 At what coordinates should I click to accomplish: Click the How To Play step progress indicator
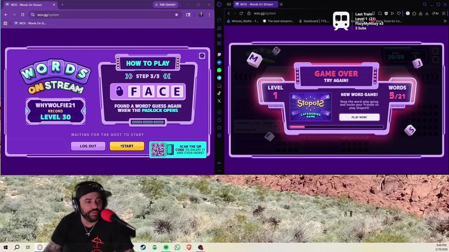148,122
